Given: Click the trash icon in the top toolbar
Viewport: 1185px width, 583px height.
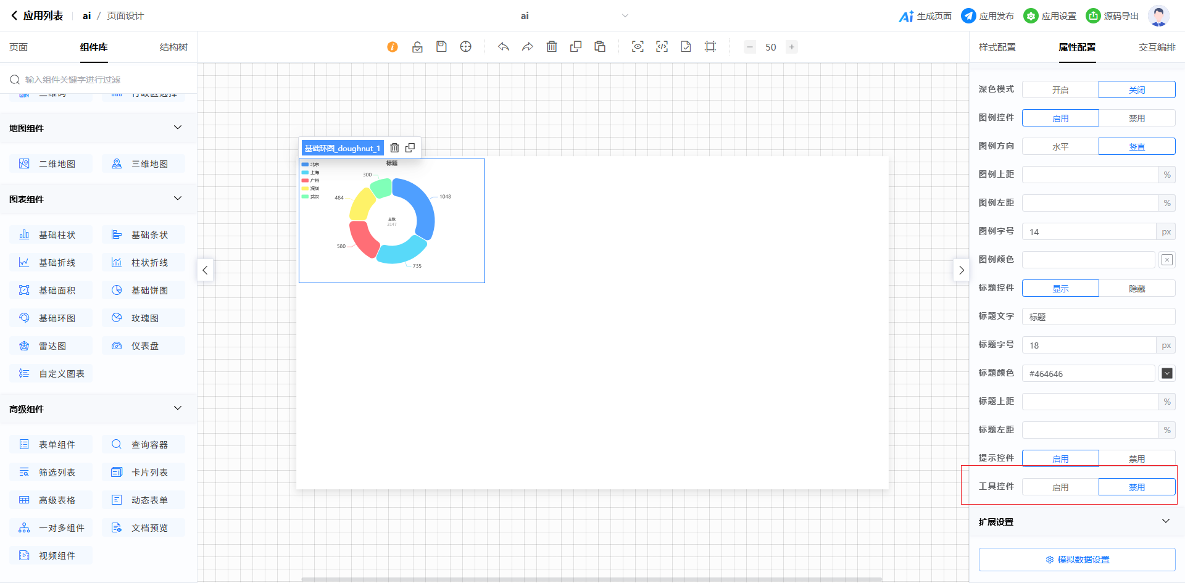Looking at the screenshot, I should tap(552, 47).
